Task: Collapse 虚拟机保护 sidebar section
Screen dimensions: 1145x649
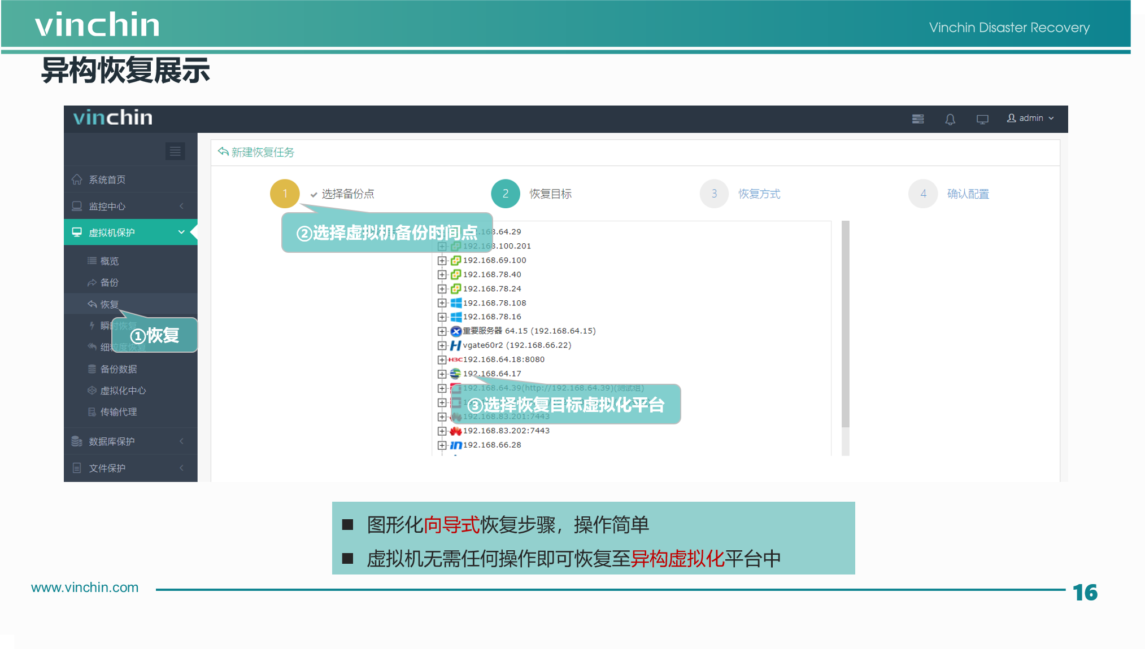Action: 130,232
